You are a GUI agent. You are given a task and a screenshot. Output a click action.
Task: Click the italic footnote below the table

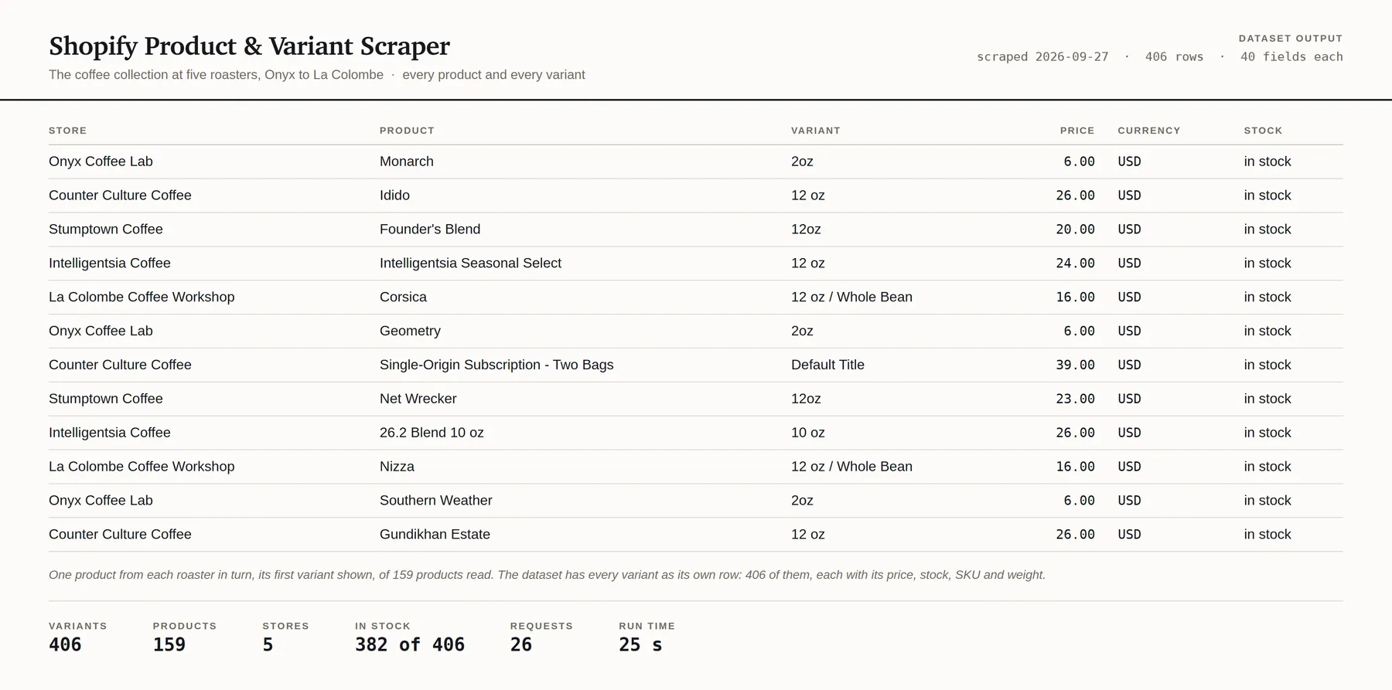547,575
